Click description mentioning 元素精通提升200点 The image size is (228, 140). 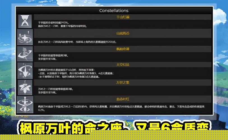(77, 42)
